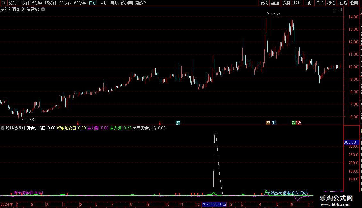Click the 2024年 label on time axis
The image size is (362, 208).
point(7,204)
